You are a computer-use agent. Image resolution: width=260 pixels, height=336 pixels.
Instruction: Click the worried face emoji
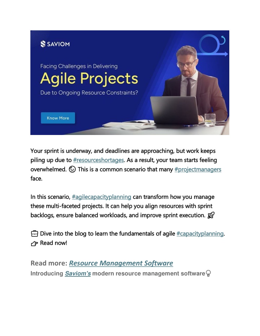(x=72, y=169)
